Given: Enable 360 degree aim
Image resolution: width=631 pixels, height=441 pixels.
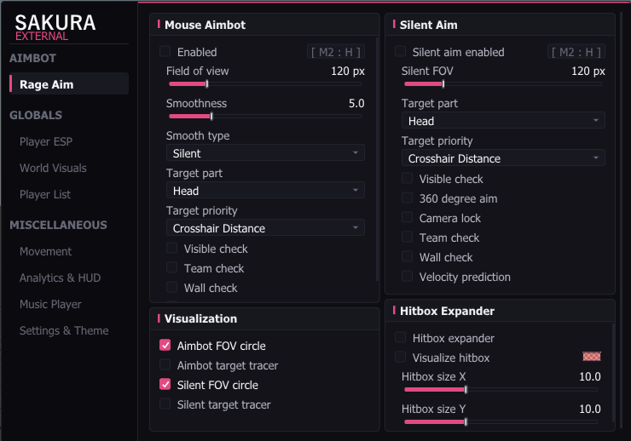Looking at the screenshot, I should tap(407, 198).
